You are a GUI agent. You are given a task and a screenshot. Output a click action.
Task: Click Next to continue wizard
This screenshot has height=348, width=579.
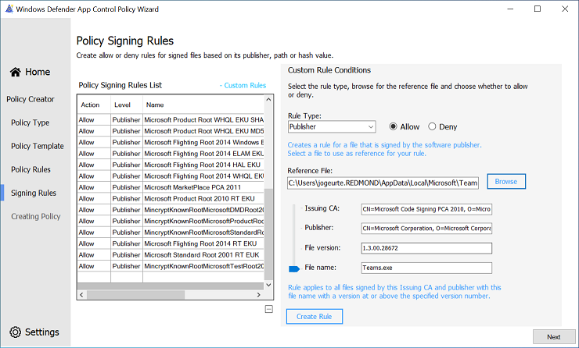tap(553, 336)
